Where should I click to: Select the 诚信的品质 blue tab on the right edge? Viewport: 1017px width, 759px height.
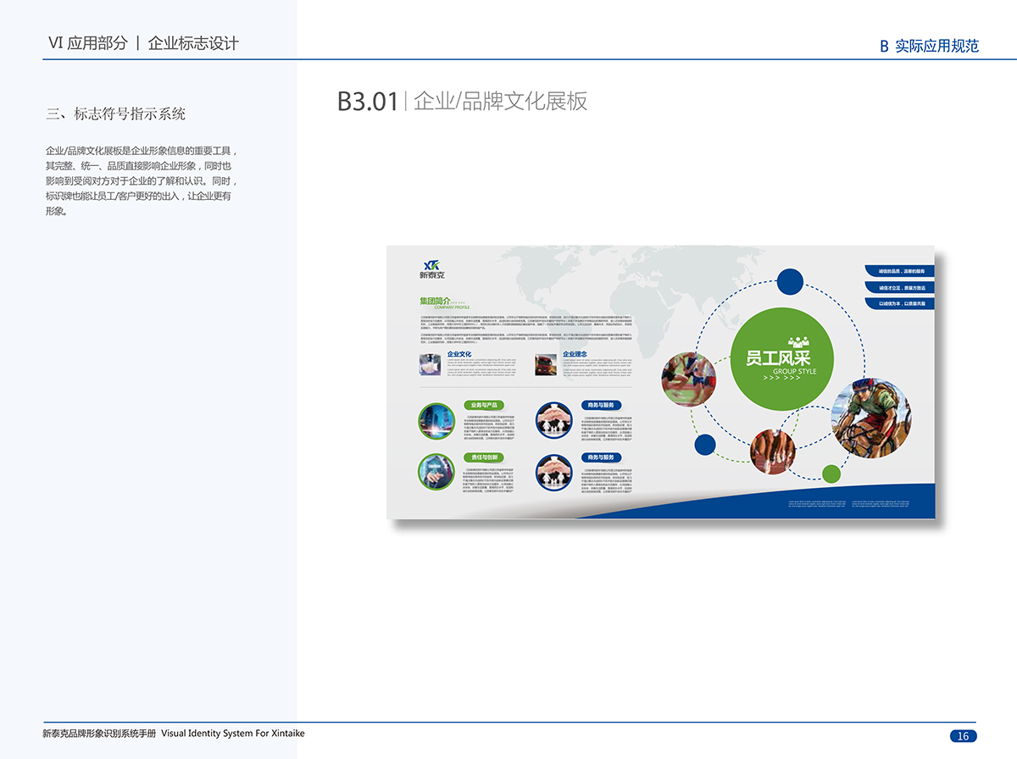(900, 271)
